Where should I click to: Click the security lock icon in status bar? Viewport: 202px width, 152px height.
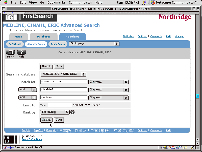(x=5, y=147)
